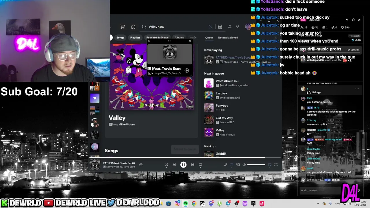Filter search results by Playlists
The height and width of the screenshot is (208, 370).
click(135, 38)
